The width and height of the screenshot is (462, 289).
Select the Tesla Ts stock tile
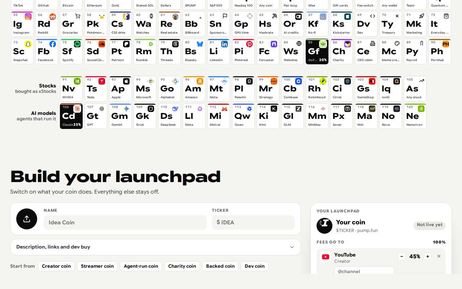point(96,89)
